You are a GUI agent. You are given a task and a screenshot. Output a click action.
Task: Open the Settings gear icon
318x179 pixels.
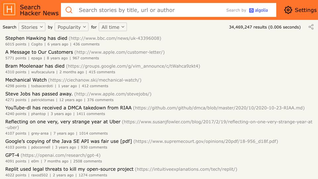[x=288, y=10]
